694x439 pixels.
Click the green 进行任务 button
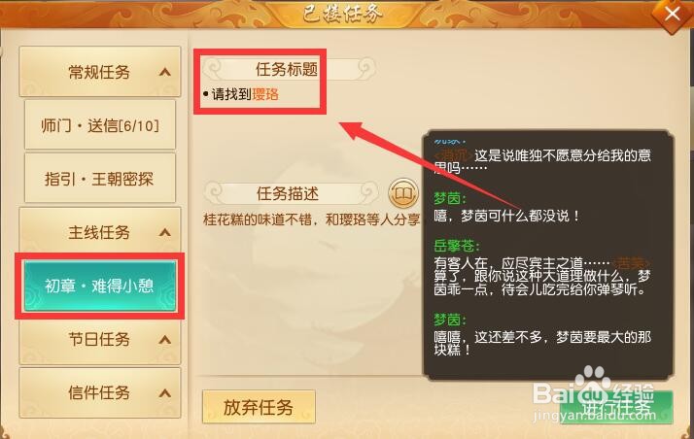click(616, 407)
